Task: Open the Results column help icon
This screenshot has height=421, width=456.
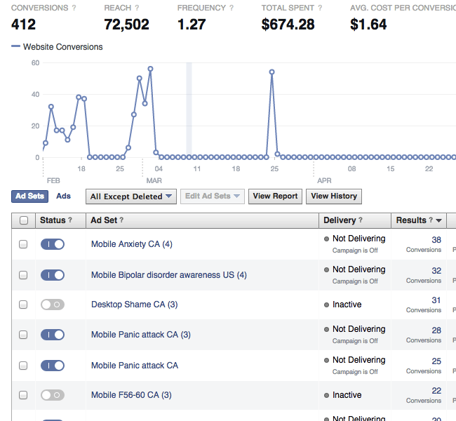Action: (431, 220)
